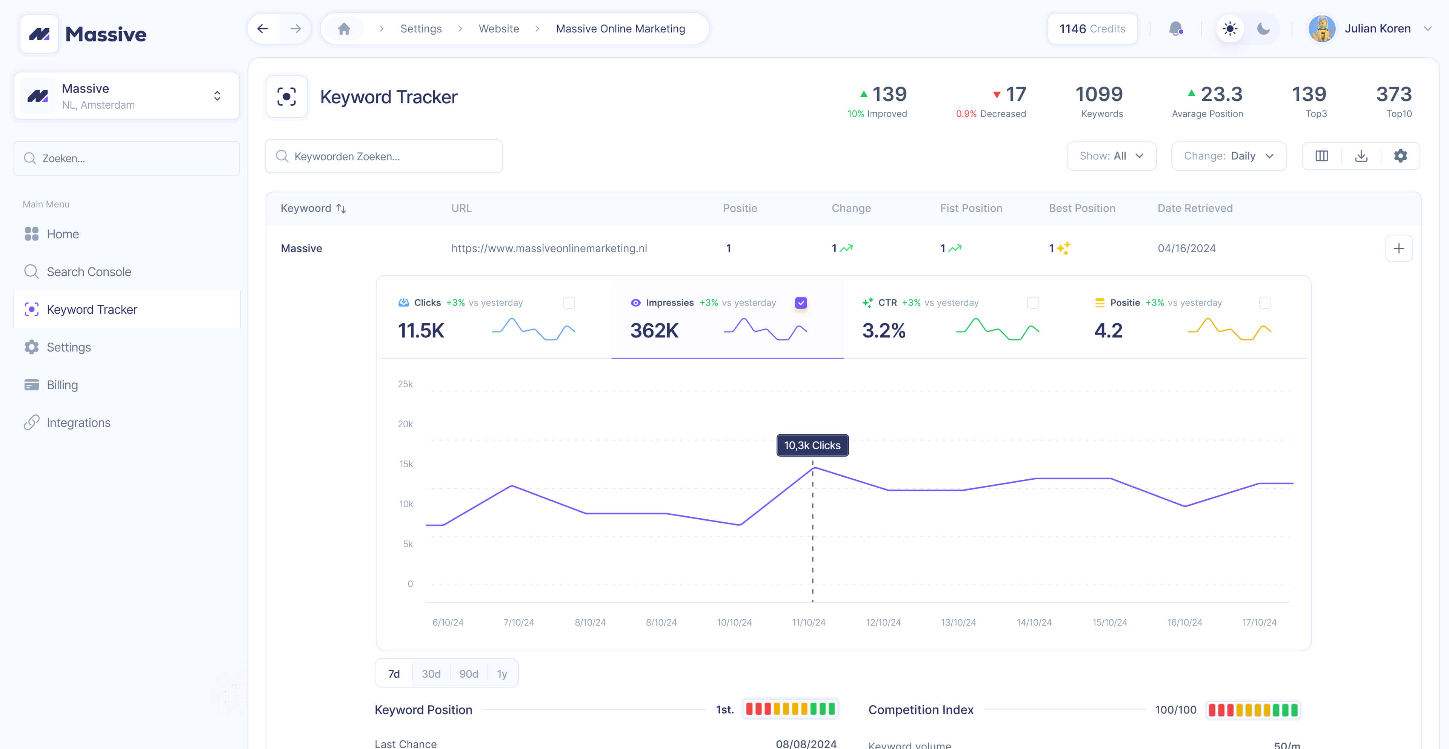Switch to light mode sun icon
1449x749 pixels.
click(1230, 29)
